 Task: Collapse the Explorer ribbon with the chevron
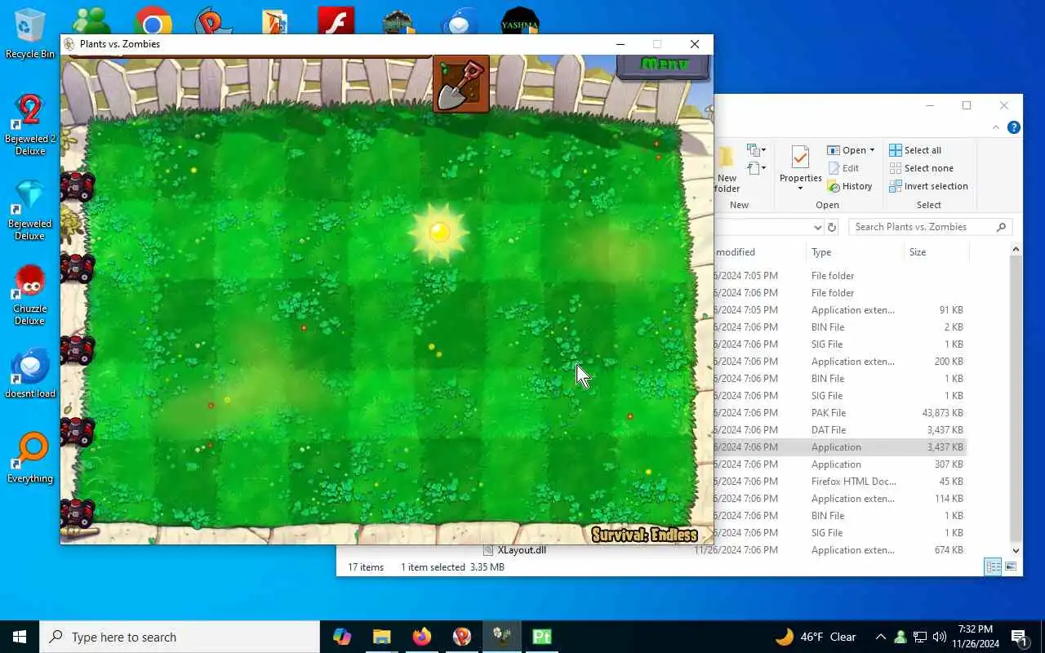996,127
